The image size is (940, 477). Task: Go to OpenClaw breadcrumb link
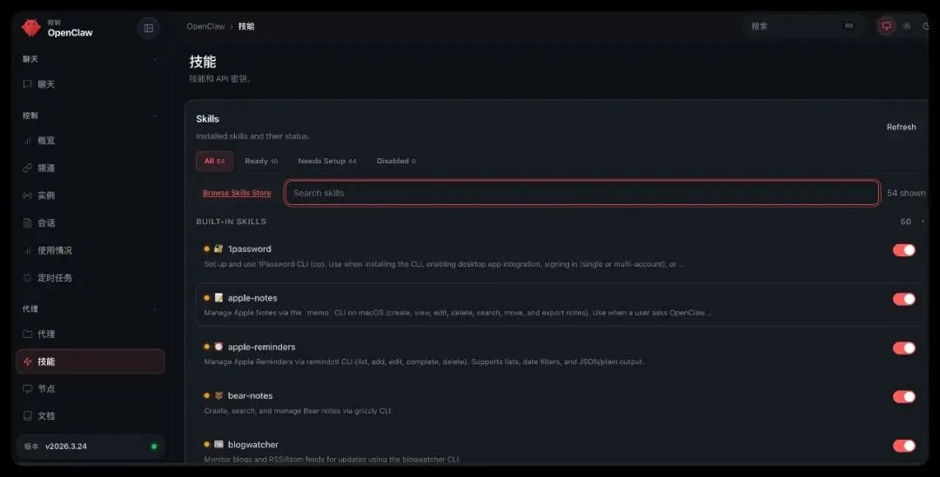point(205,26)
